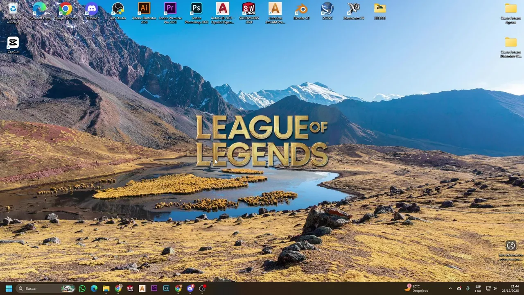Open the taskbar Chrome icon beside Photoshop
524x295 pixels.
pos(178,288)
